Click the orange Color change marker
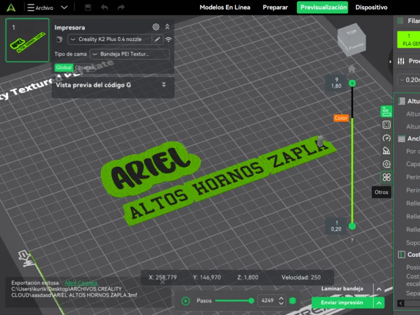 (341, 118)
